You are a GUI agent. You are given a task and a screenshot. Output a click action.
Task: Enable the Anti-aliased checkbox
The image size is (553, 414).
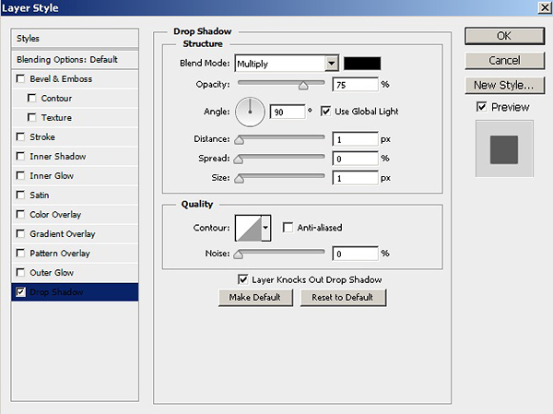(x=288, y=228)
